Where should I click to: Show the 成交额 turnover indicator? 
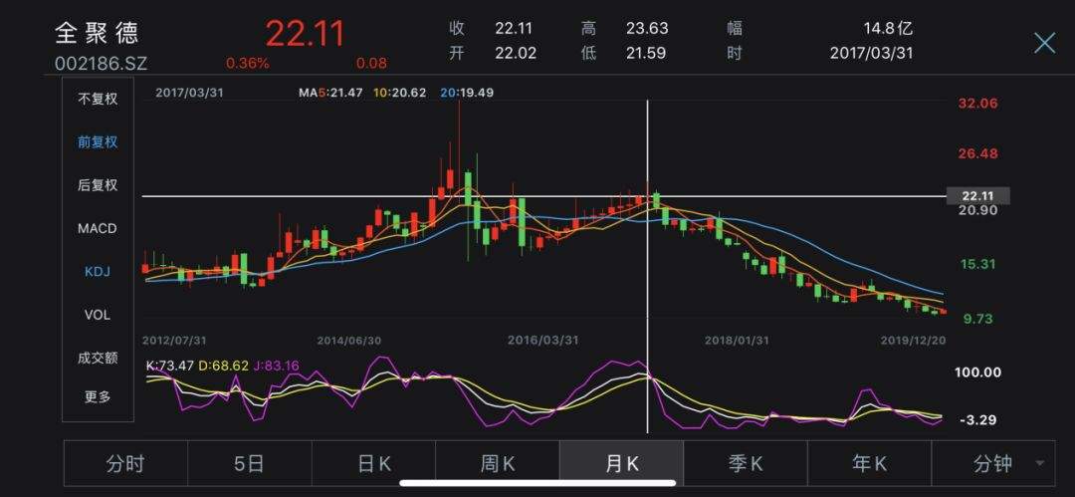[98, 358]
